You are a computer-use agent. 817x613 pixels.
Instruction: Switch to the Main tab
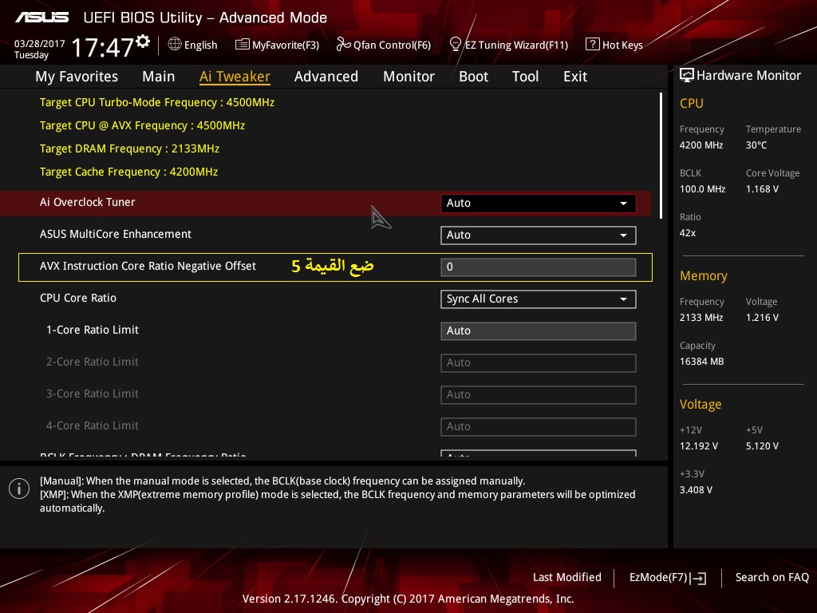coord(159,77)
